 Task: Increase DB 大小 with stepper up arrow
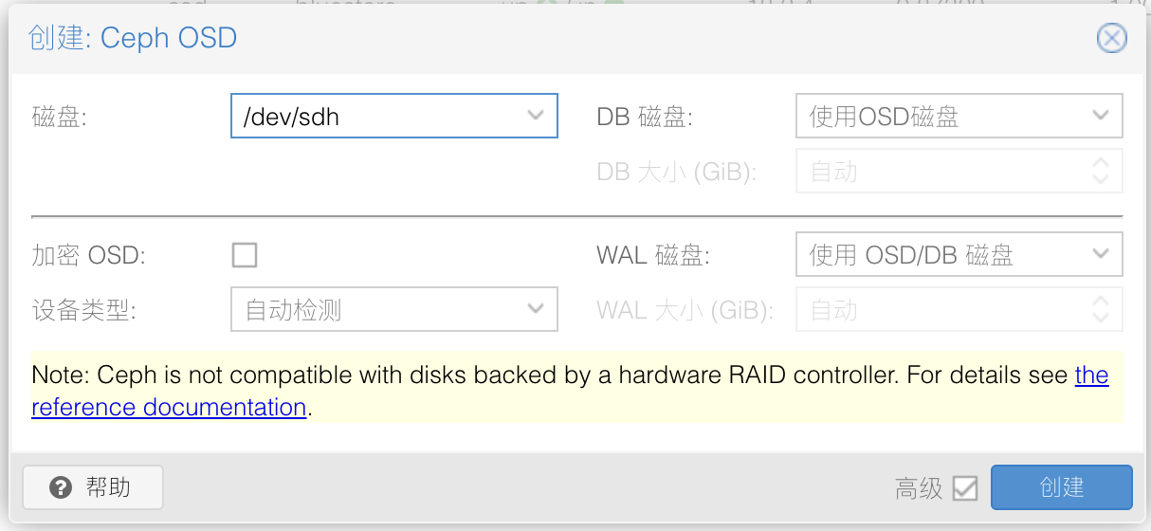(1101, 162)
